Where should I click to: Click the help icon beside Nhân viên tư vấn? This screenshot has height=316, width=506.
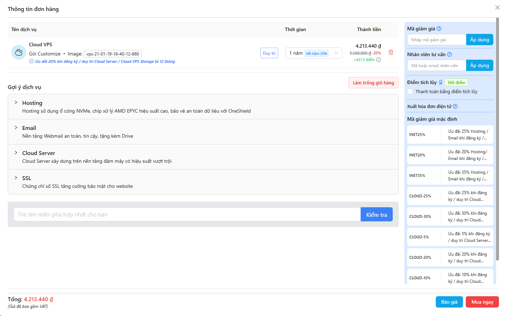tap(450, 54)
